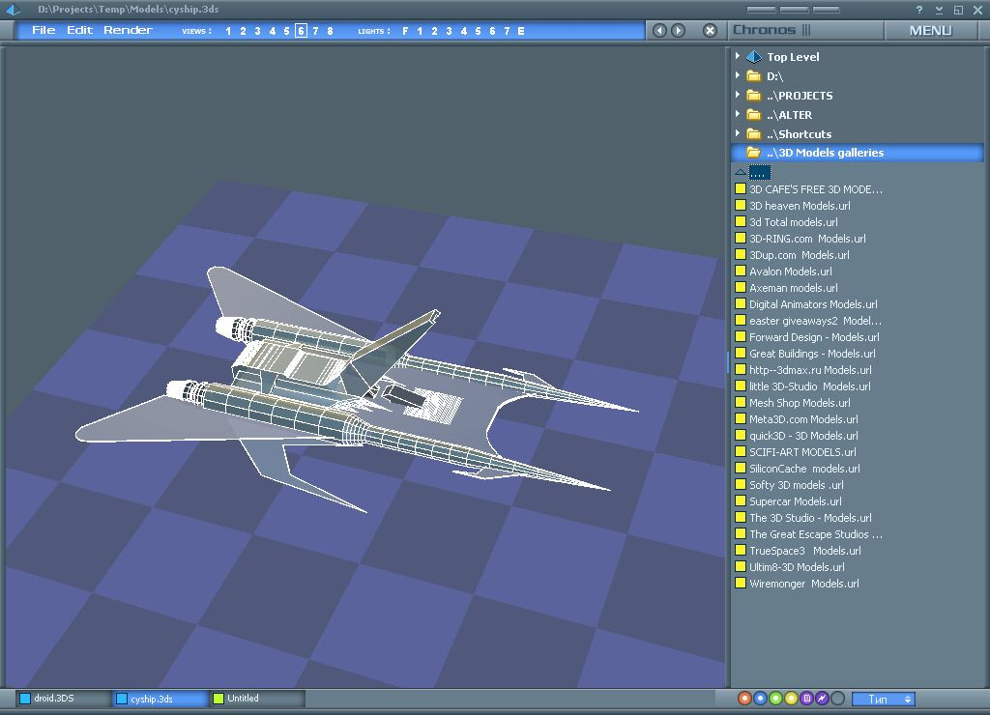Expand the Top Level tree node

pyautogui.click(x=738, y=56)
